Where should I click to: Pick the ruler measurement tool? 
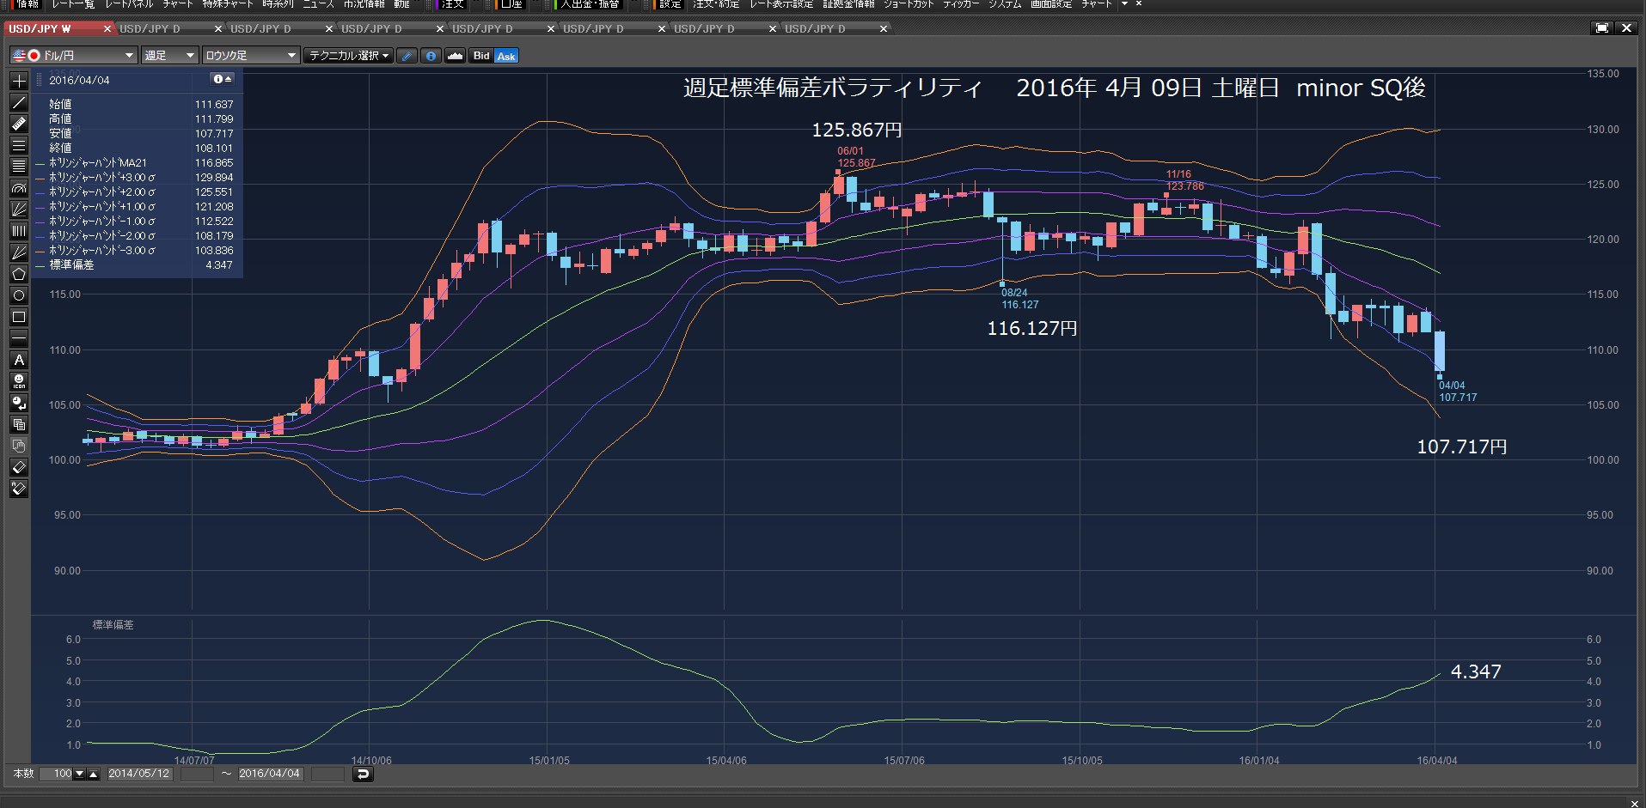(x=19, y=124)
